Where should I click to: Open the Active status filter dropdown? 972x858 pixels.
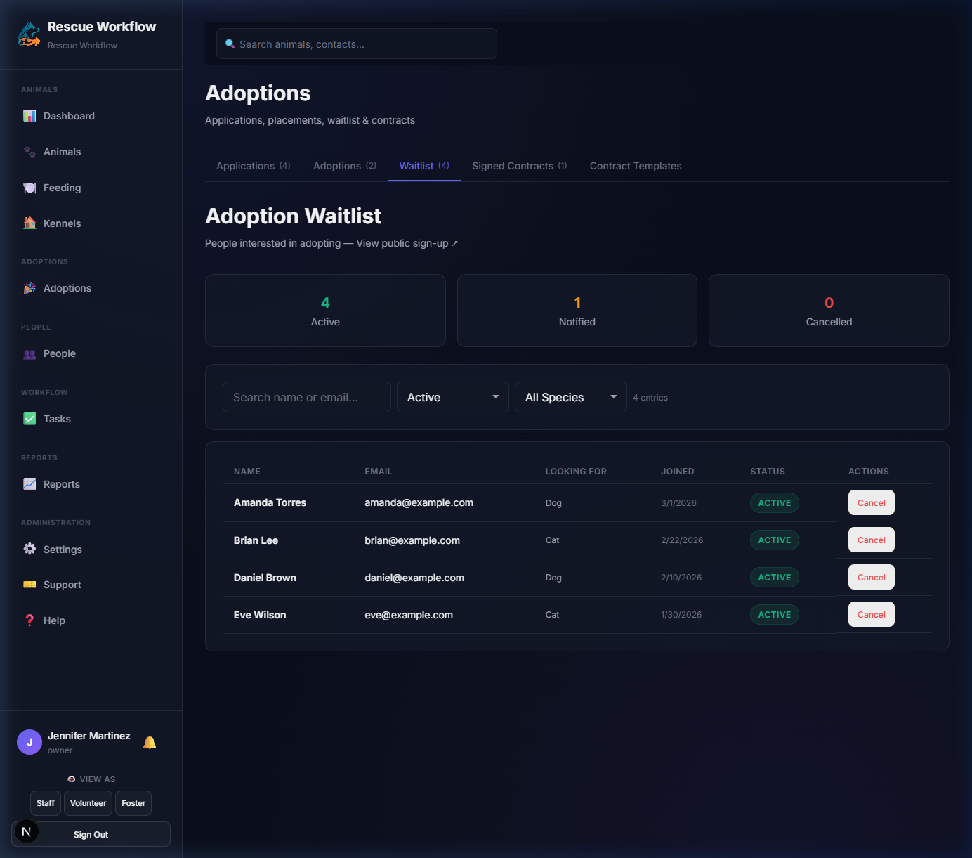(452, 397)
